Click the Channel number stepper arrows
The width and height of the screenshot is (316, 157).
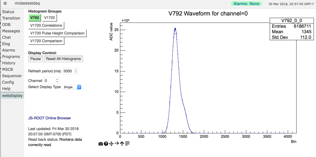pos(57,81)
